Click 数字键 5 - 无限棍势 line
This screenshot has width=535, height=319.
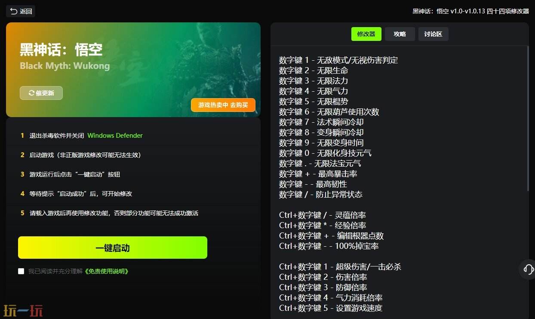[x=314, y=102]
